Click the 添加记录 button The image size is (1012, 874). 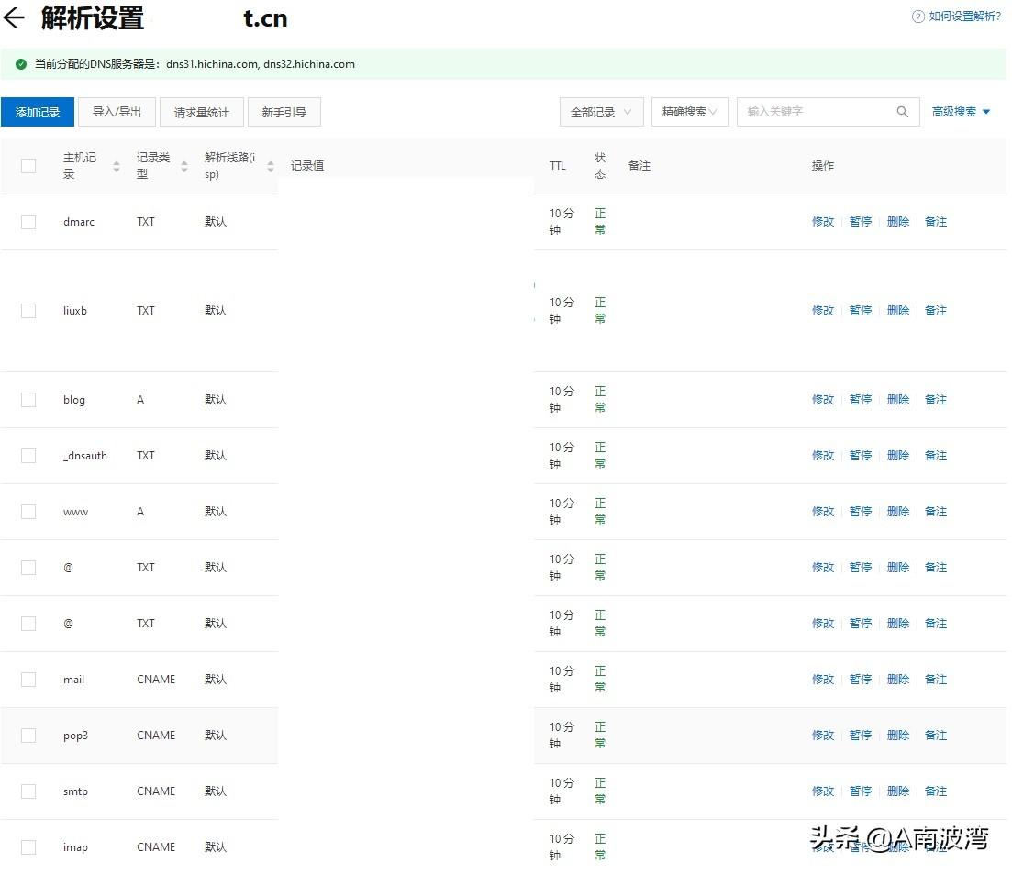click(x=38, y=112)
